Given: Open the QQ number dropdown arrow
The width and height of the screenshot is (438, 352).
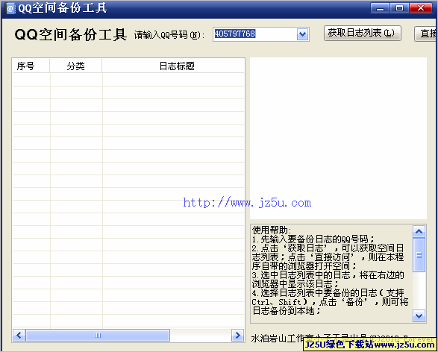Looking at the screenshot, I should (x=302, y=34).
